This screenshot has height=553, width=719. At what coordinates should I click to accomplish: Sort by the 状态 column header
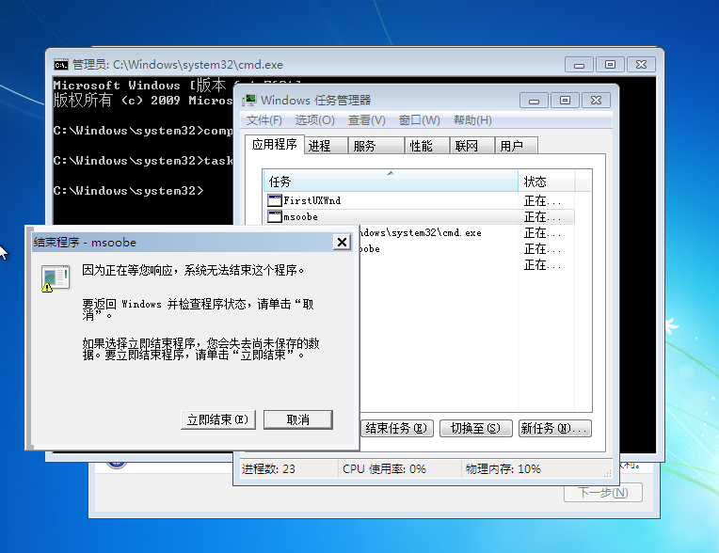tap(546, 181)
